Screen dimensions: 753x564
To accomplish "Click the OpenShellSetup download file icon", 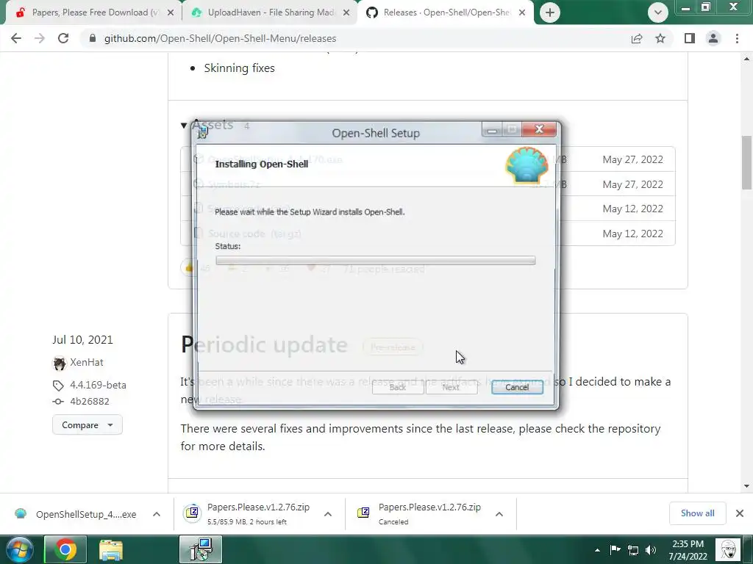I will coord(21,513).
